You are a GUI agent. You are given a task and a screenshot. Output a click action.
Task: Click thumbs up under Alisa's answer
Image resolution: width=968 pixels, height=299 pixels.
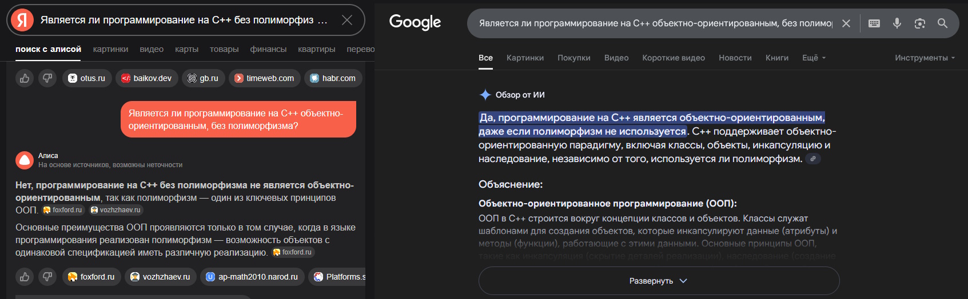(x=25, y=277)
